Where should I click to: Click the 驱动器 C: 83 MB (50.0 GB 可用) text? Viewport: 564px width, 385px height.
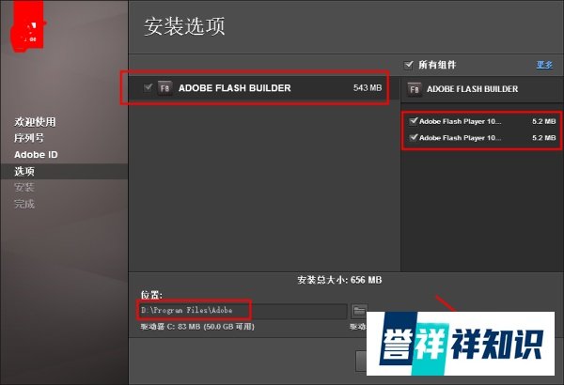tap(197, 327)
